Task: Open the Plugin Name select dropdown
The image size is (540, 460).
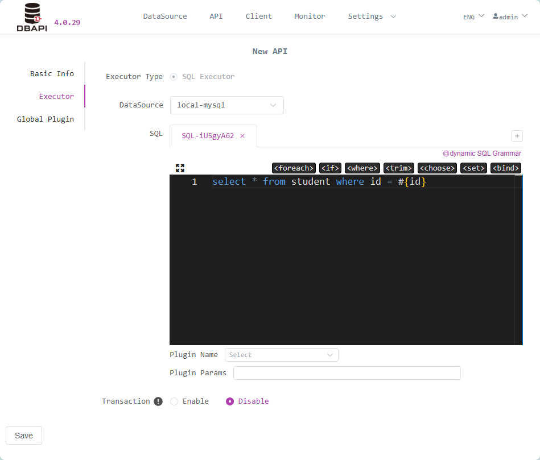Action: click(x=281, y=354)
